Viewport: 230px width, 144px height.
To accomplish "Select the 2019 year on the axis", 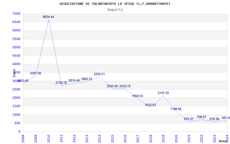I will pyautogui.click(x=163, y=139).
